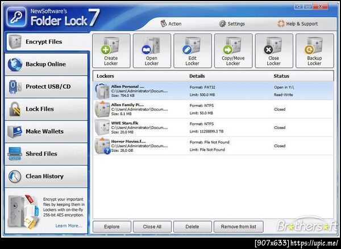Select the Allen Personal locker icon

point(102,91)
